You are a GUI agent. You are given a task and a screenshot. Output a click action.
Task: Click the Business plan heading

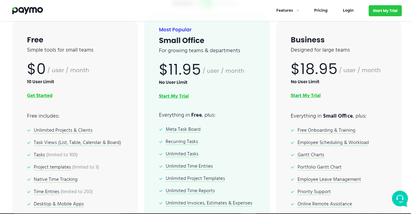point(308,40)
